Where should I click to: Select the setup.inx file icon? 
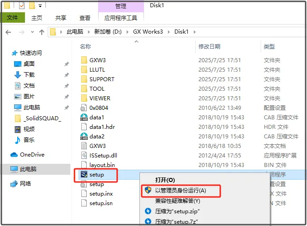point(84,194)
